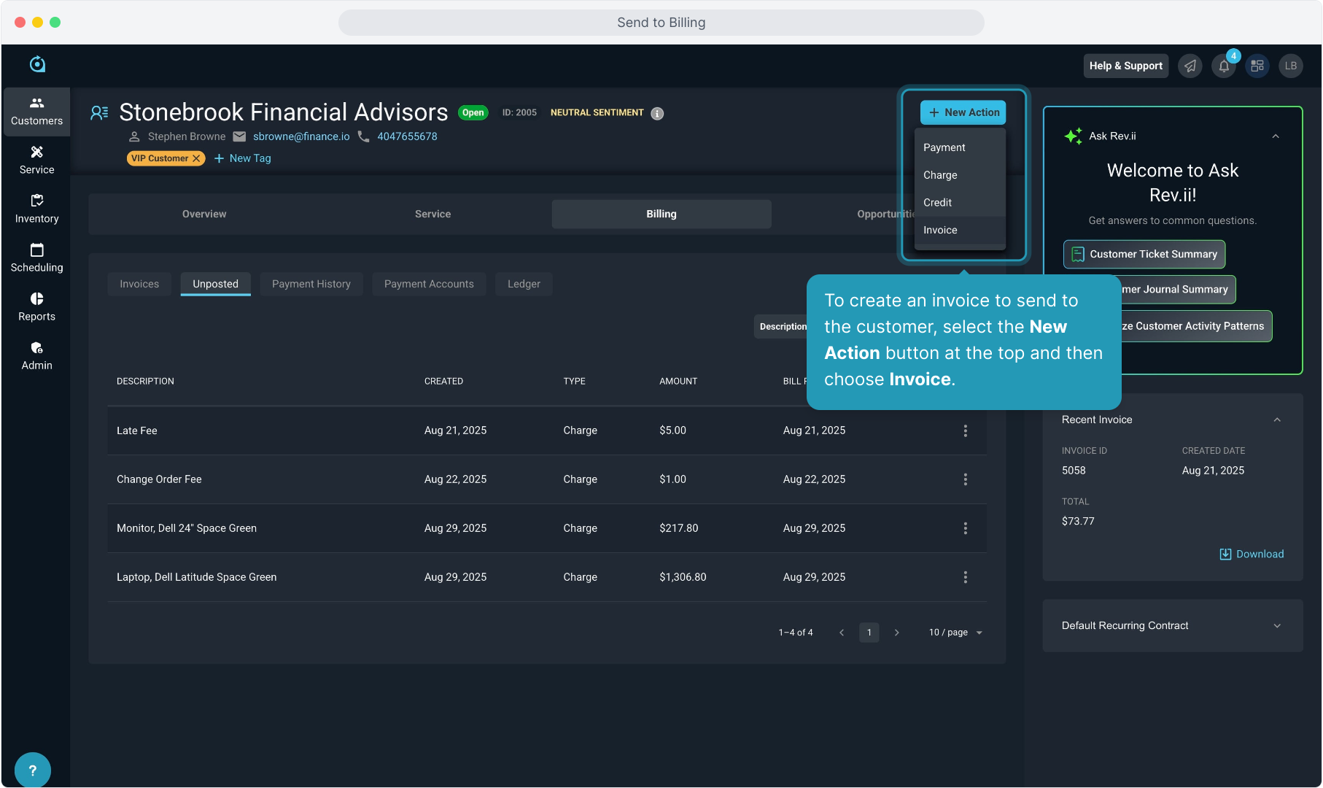Click the help question mark button
This screenshot has height=788, width=1323.
(x=32, y=770)
